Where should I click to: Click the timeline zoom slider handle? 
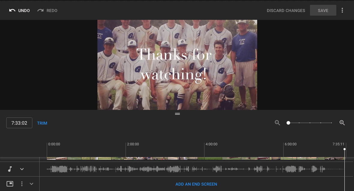pyautogui.click(x=288, y=123)
